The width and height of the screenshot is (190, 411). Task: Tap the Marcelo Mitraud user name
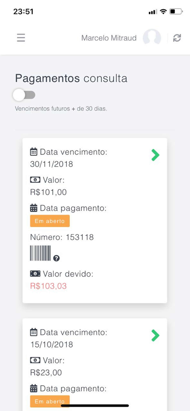[x=109, y=38]
